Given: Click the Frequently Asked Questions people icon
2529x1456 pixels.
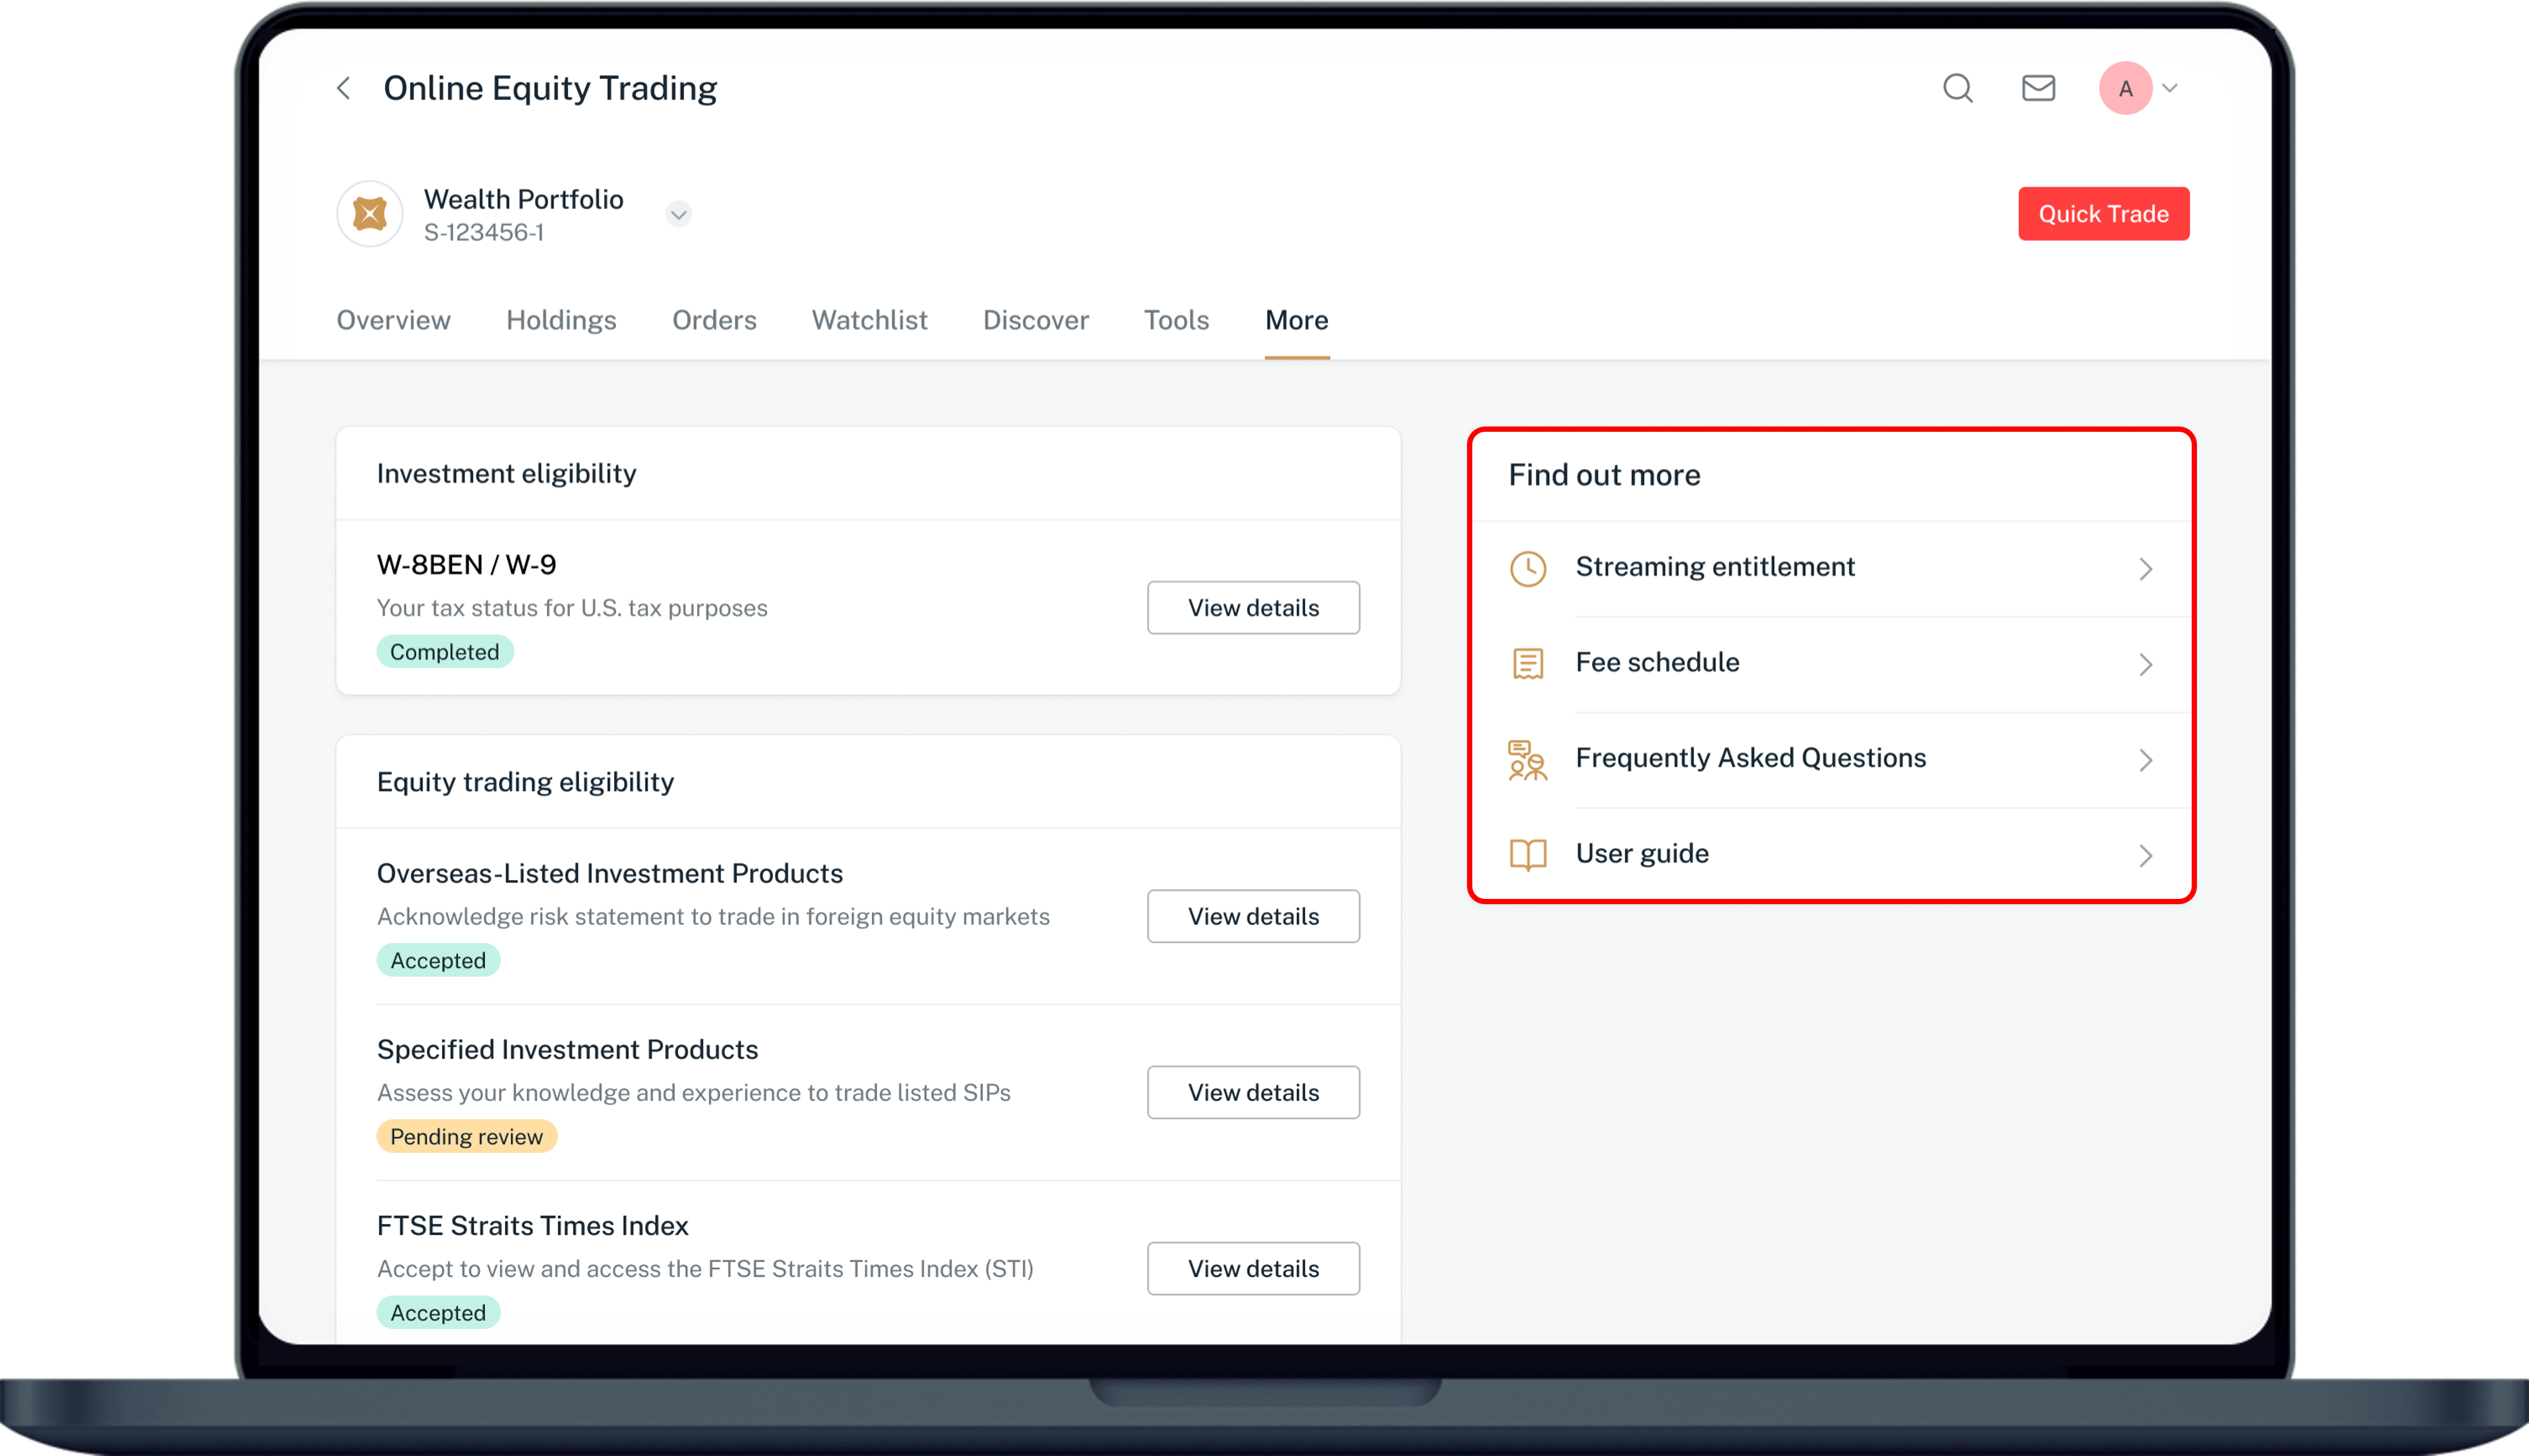Looking at the screenshot, I should (1526, 760).
